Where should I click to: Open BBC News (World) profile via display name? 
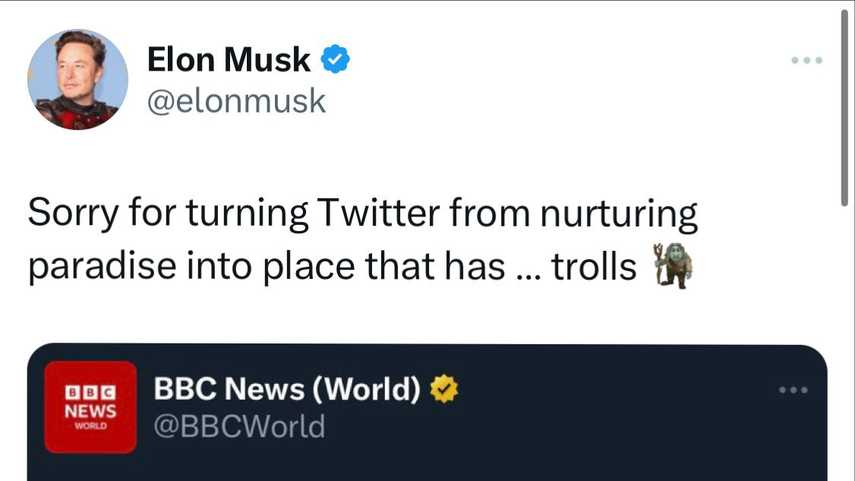point(289,388)
